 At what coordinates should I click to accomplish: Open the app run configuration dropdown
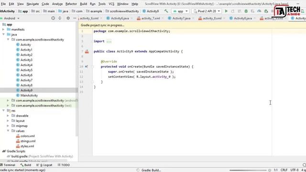(180, 11)
